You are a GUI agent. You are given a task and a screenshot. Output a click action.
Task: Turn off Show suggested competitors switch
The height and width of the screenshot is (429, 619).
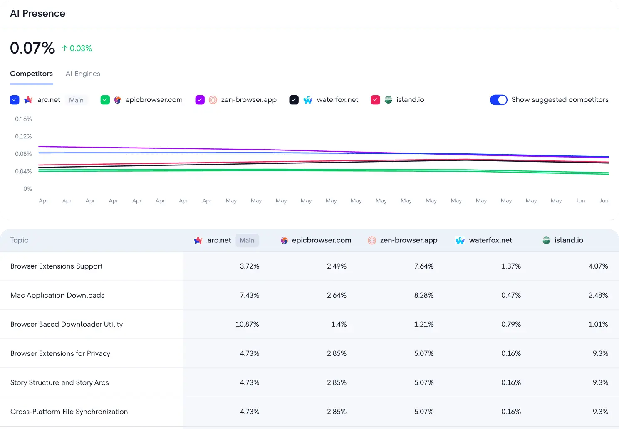coord(499,100)
